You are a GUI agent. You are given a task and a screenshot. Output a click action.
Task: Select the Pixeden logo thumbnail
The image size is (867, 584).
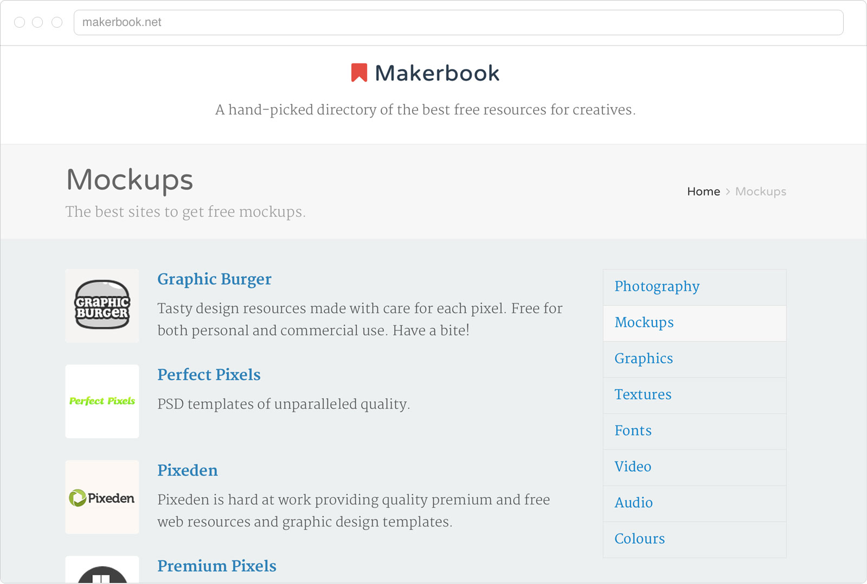coord(102,497)
